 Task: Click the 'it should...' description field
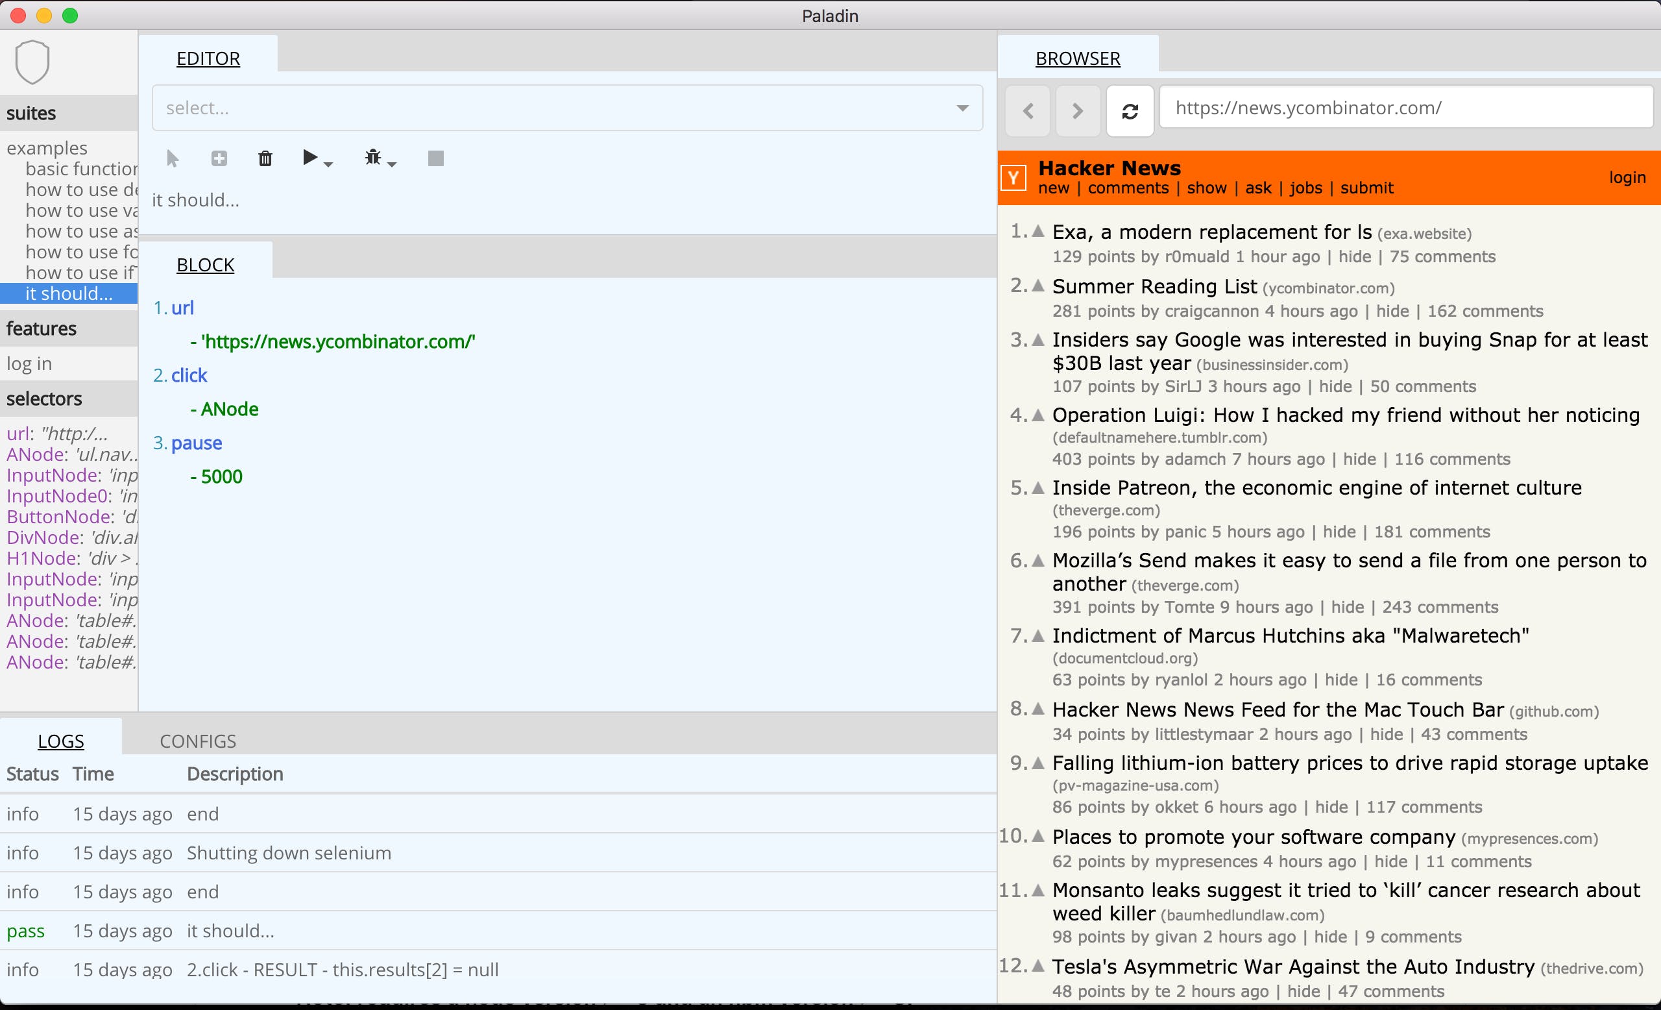[195, 199]
